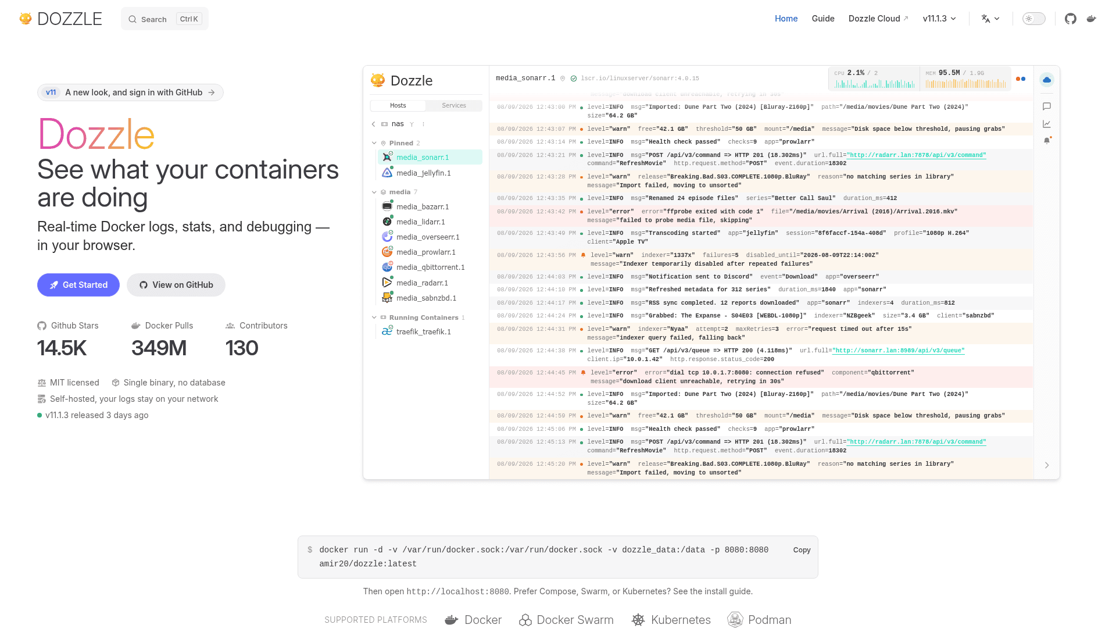Go to the Home nav item
The width and height of the screenshot is (1116, 628).
786,19
